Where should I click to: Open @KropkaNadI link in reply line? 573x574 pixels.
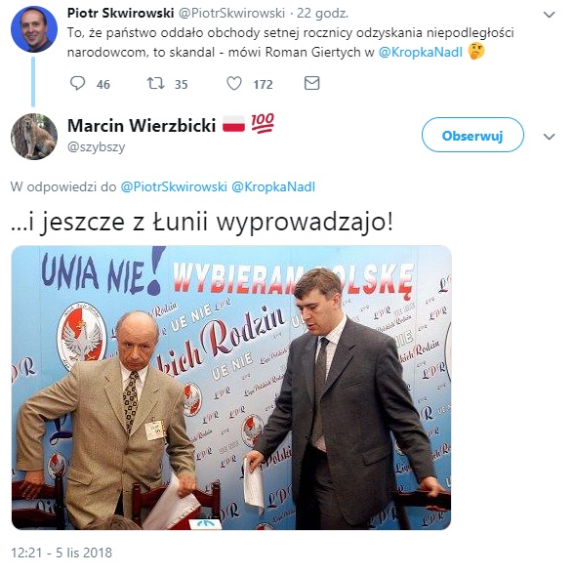273,186
